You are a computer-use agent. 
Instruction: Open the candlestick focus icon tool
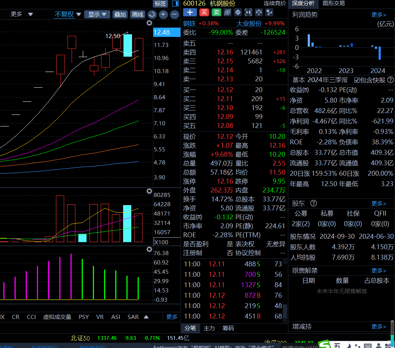coord(248,12)
